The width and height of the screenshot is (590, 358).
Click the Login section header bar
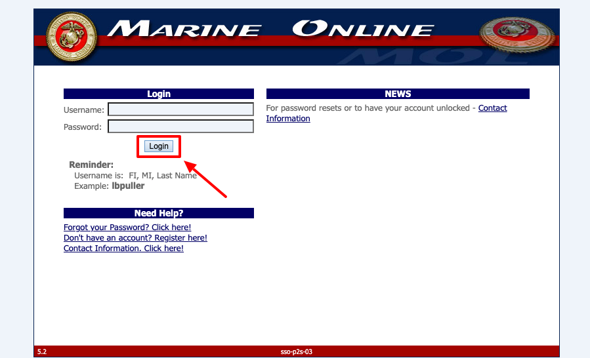pyautogui.click(x=159, y=94)
